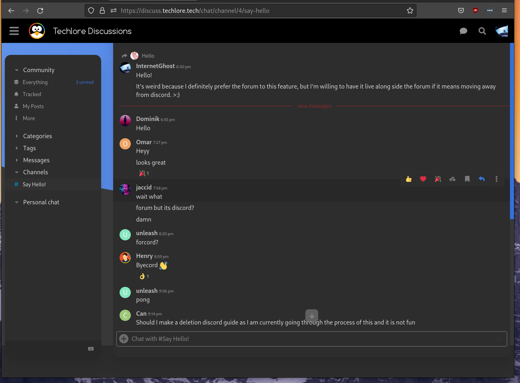Toggle the hamburger sidebar menu
The image size is (520, 383).
pyautogui.click(x=14, y=31)
